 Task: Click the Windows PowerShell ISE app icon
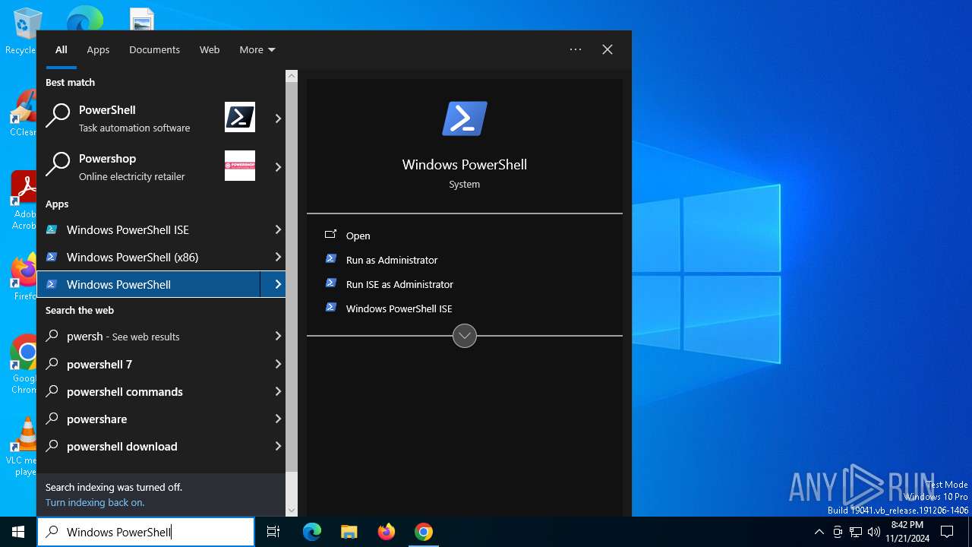point(52,229)
